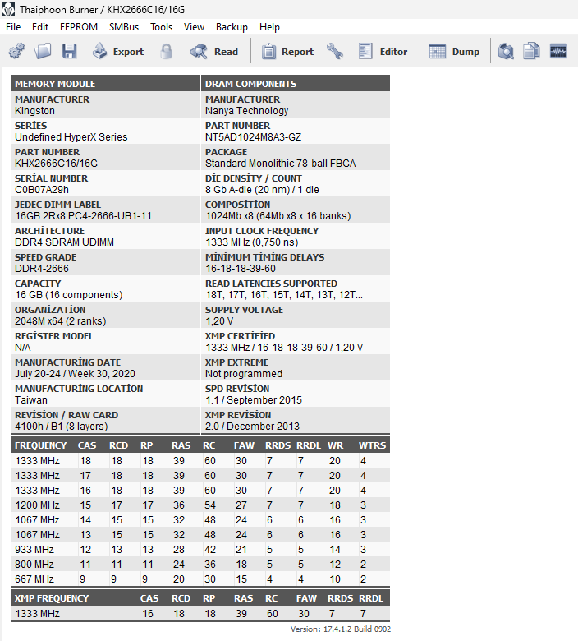This screenshot has width=578, height=641.
Task: Click the capacity 16 GB (16 components)
Action: pos(69,295)
